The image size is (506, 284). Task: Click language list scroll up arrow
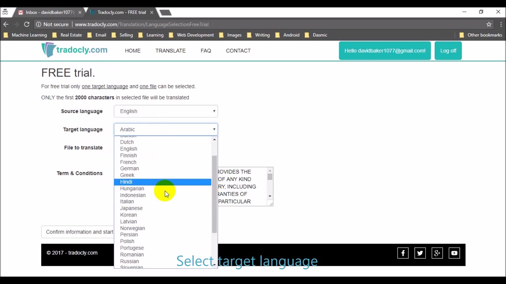[214, 140]
